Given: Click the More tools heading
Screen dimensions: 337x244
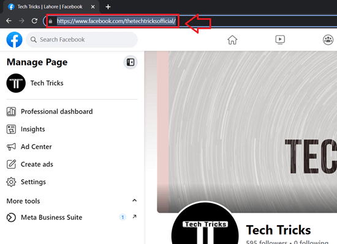Looking at the screenshot, I should (x=23, y=201).
